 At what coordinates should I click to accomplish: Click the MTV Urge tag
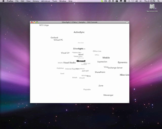click(x=44, y=25)
